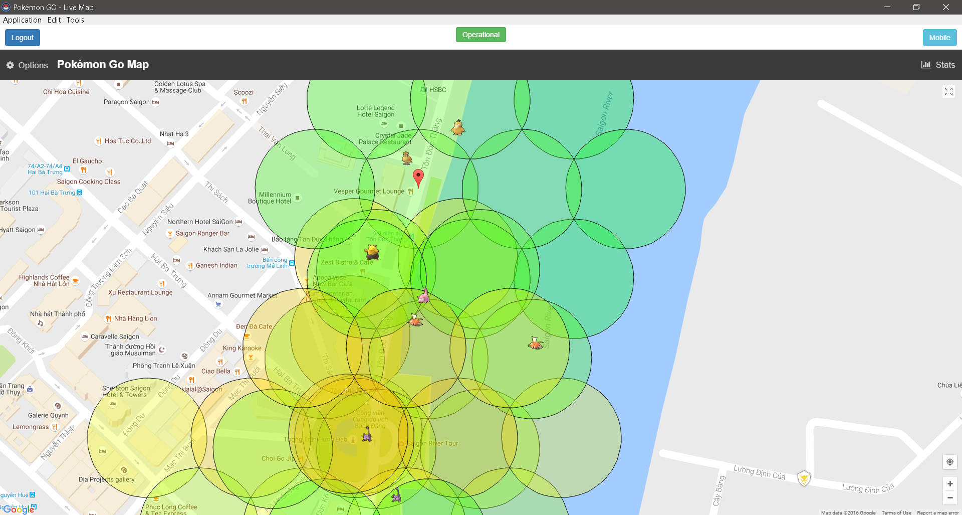Zoom out the map

point(949,497)
